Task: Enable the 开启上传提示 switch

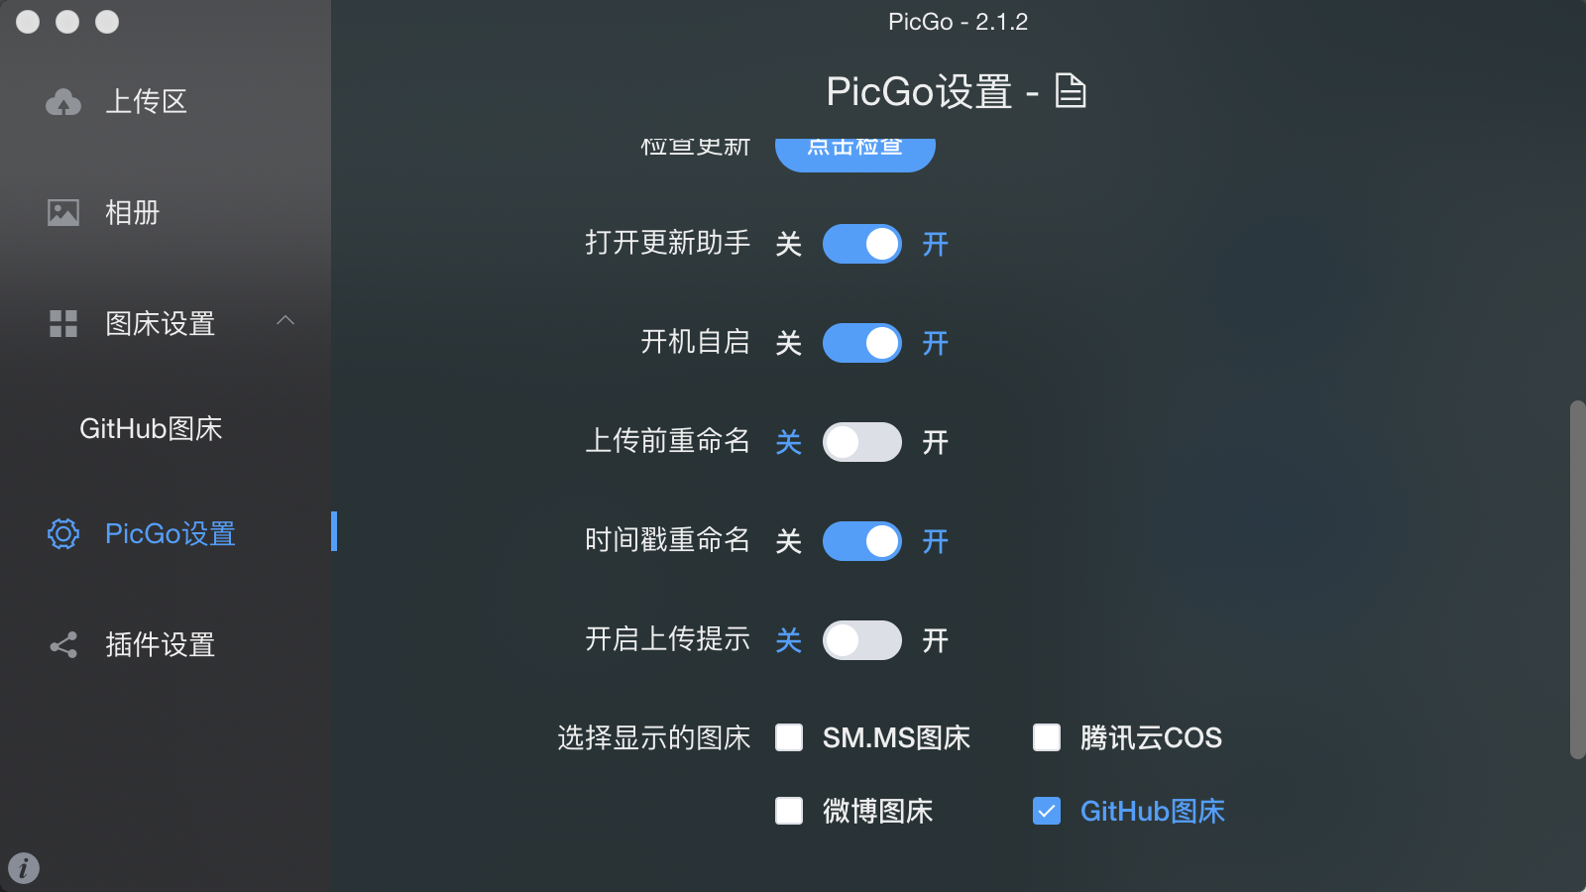Action: (862, 640)
